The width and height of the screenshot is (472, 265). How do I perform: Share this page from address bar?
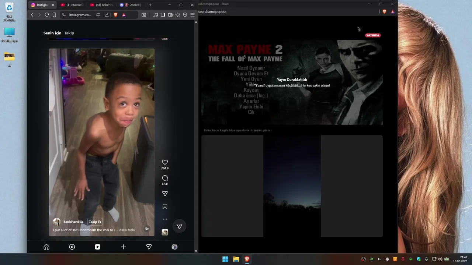coord(107,15)
